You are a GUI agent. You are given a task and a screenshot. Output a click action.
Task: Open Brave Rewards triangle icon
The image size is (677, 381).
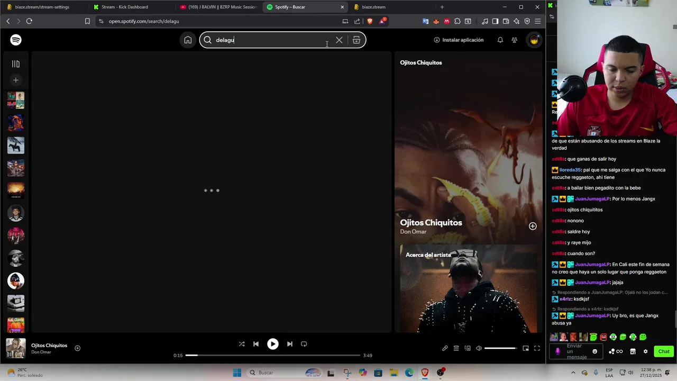(382, 21)
